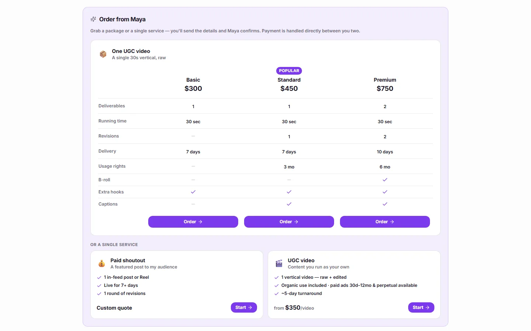531x331 pixels.
Task: Start the Paid shoutout service
Action: tap(244, 307)
